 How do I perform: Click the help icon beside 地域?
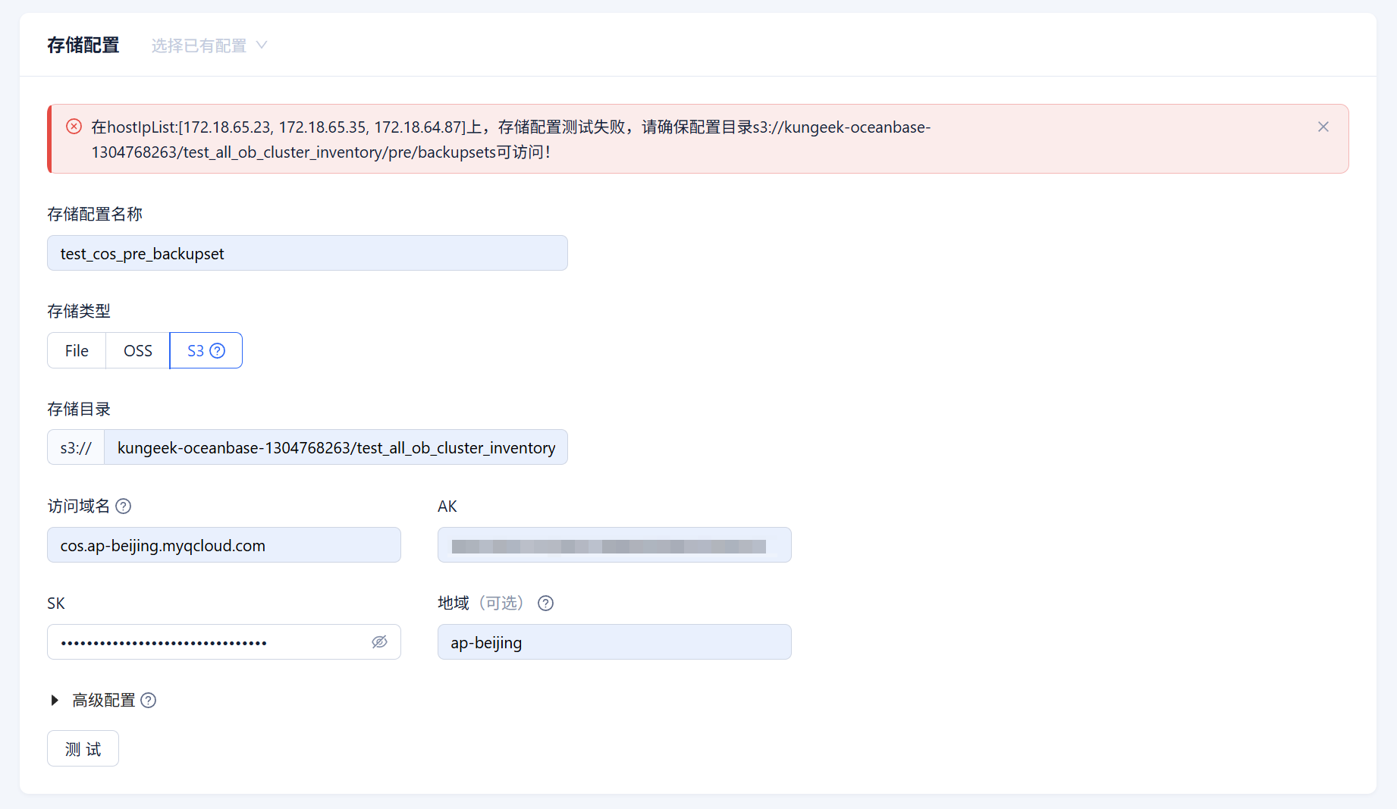pyautogui.click(x=545, y=604)
